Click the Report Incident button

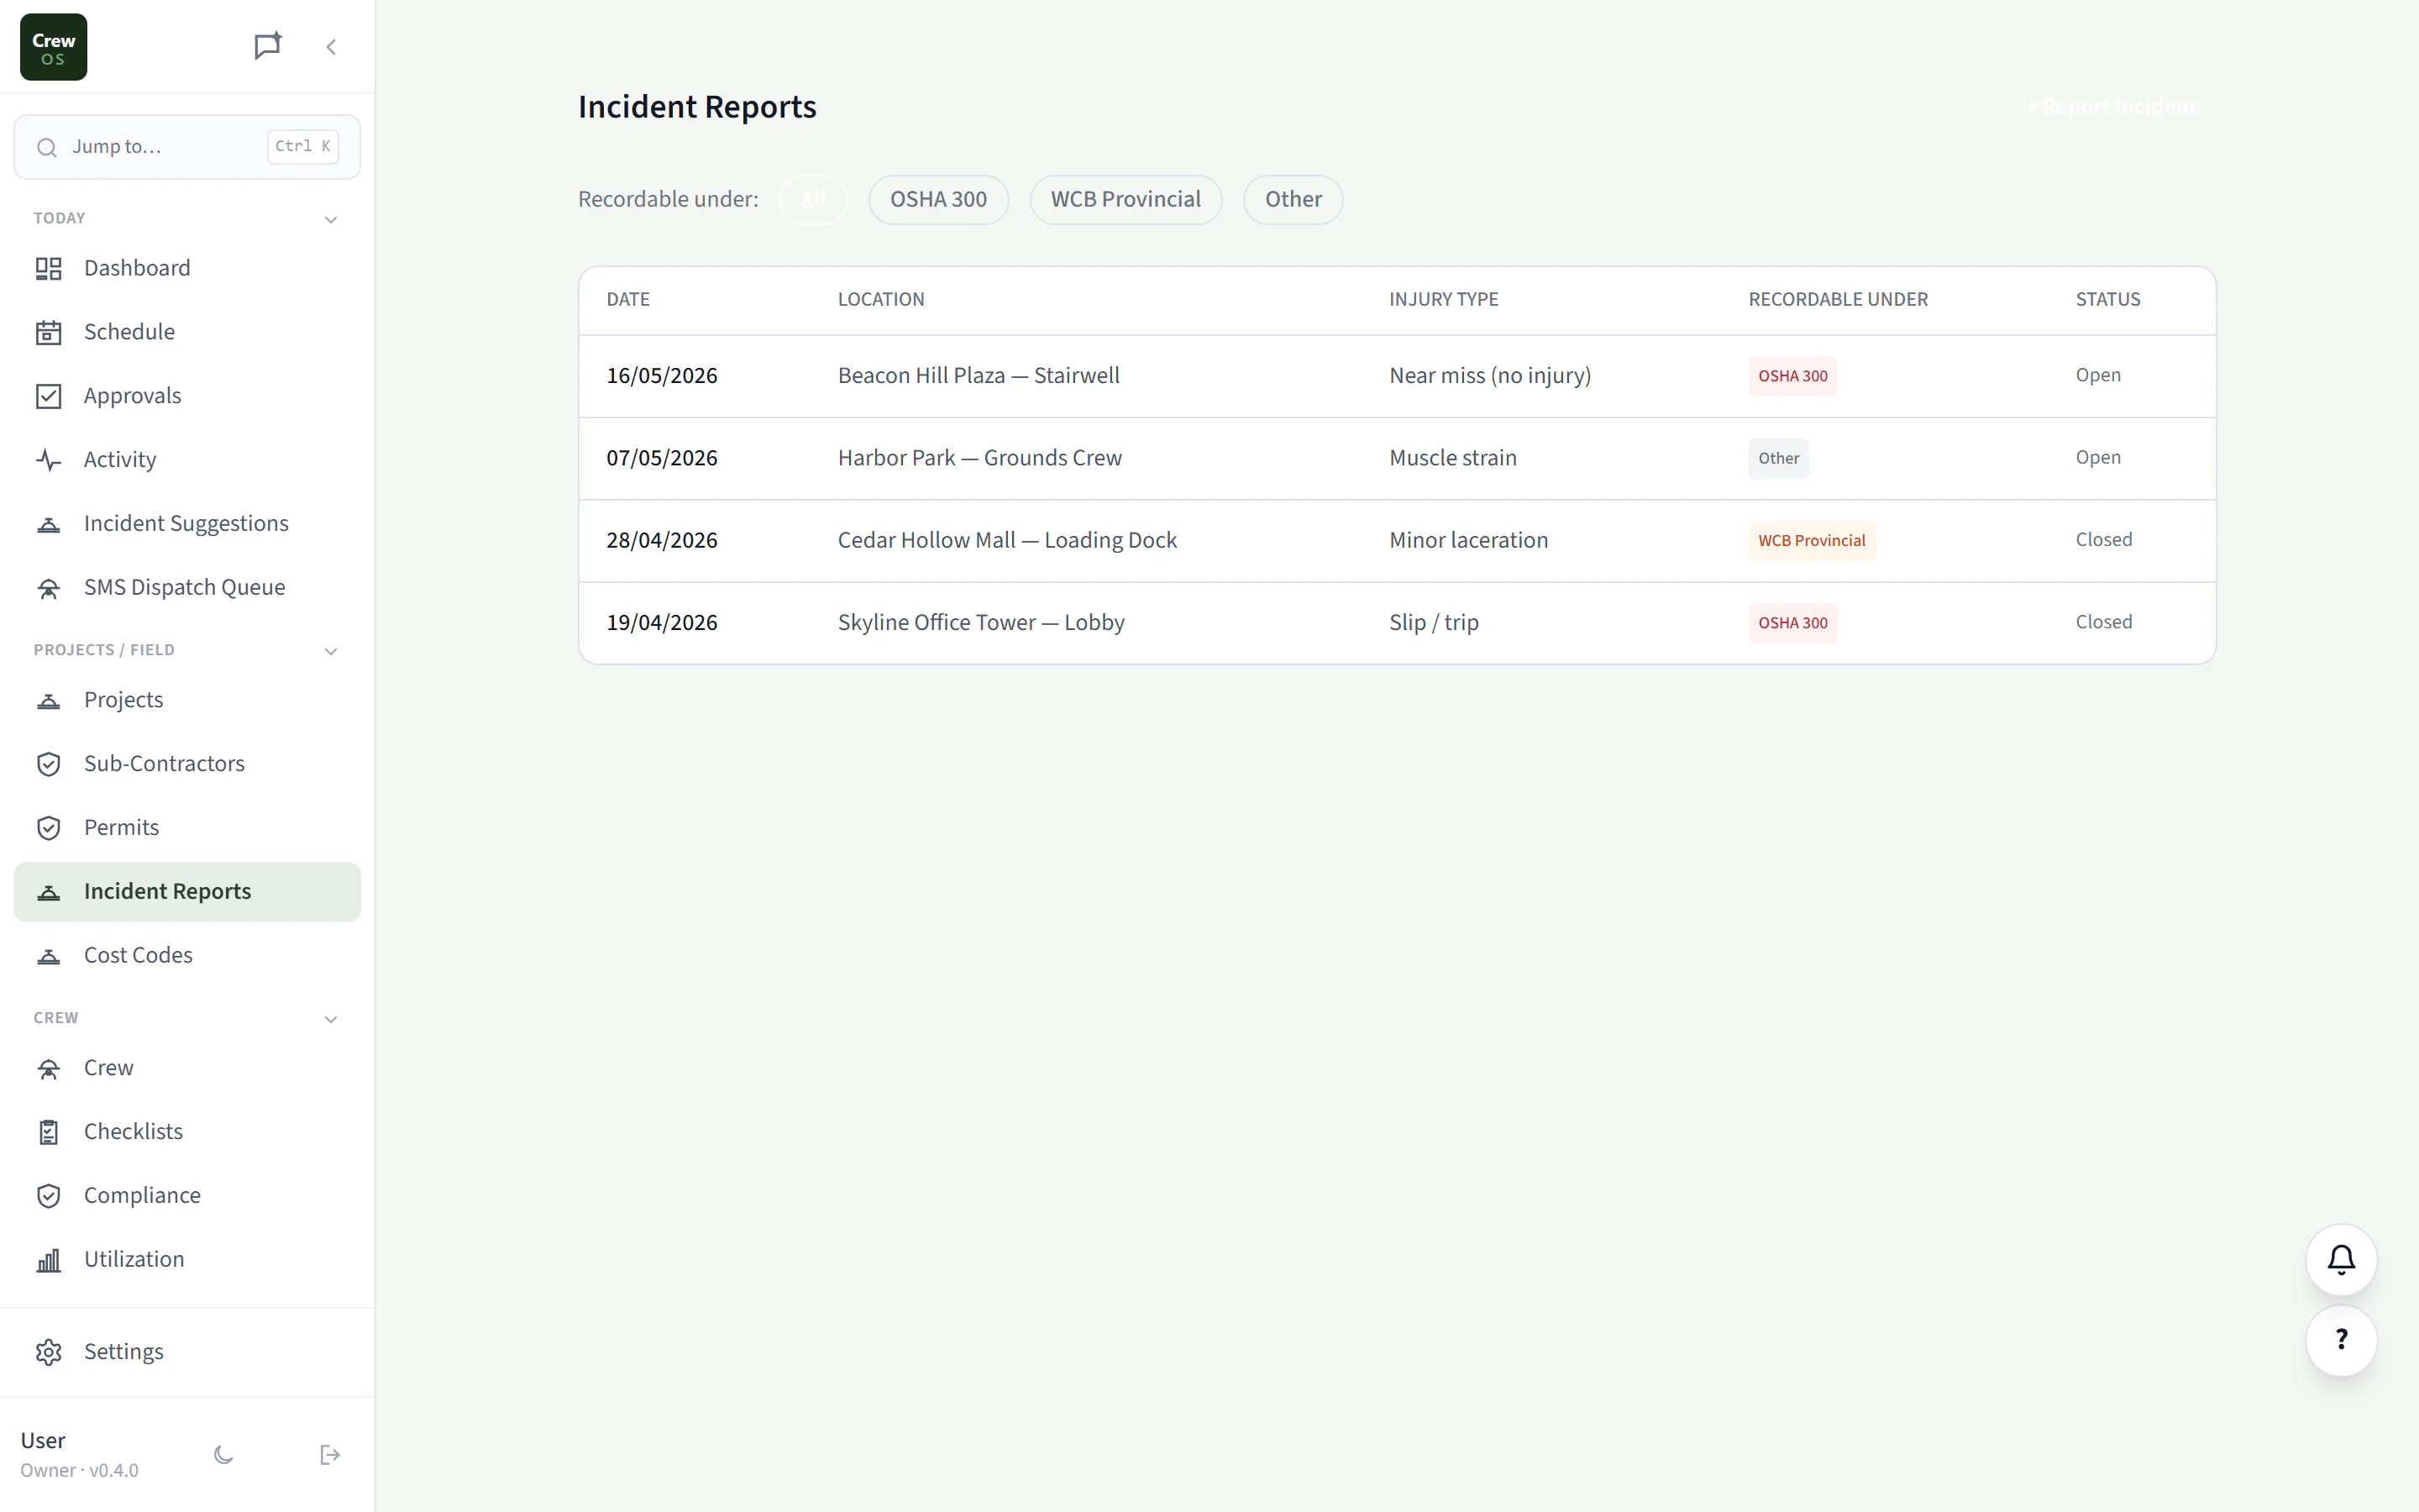coord(2112,107)
